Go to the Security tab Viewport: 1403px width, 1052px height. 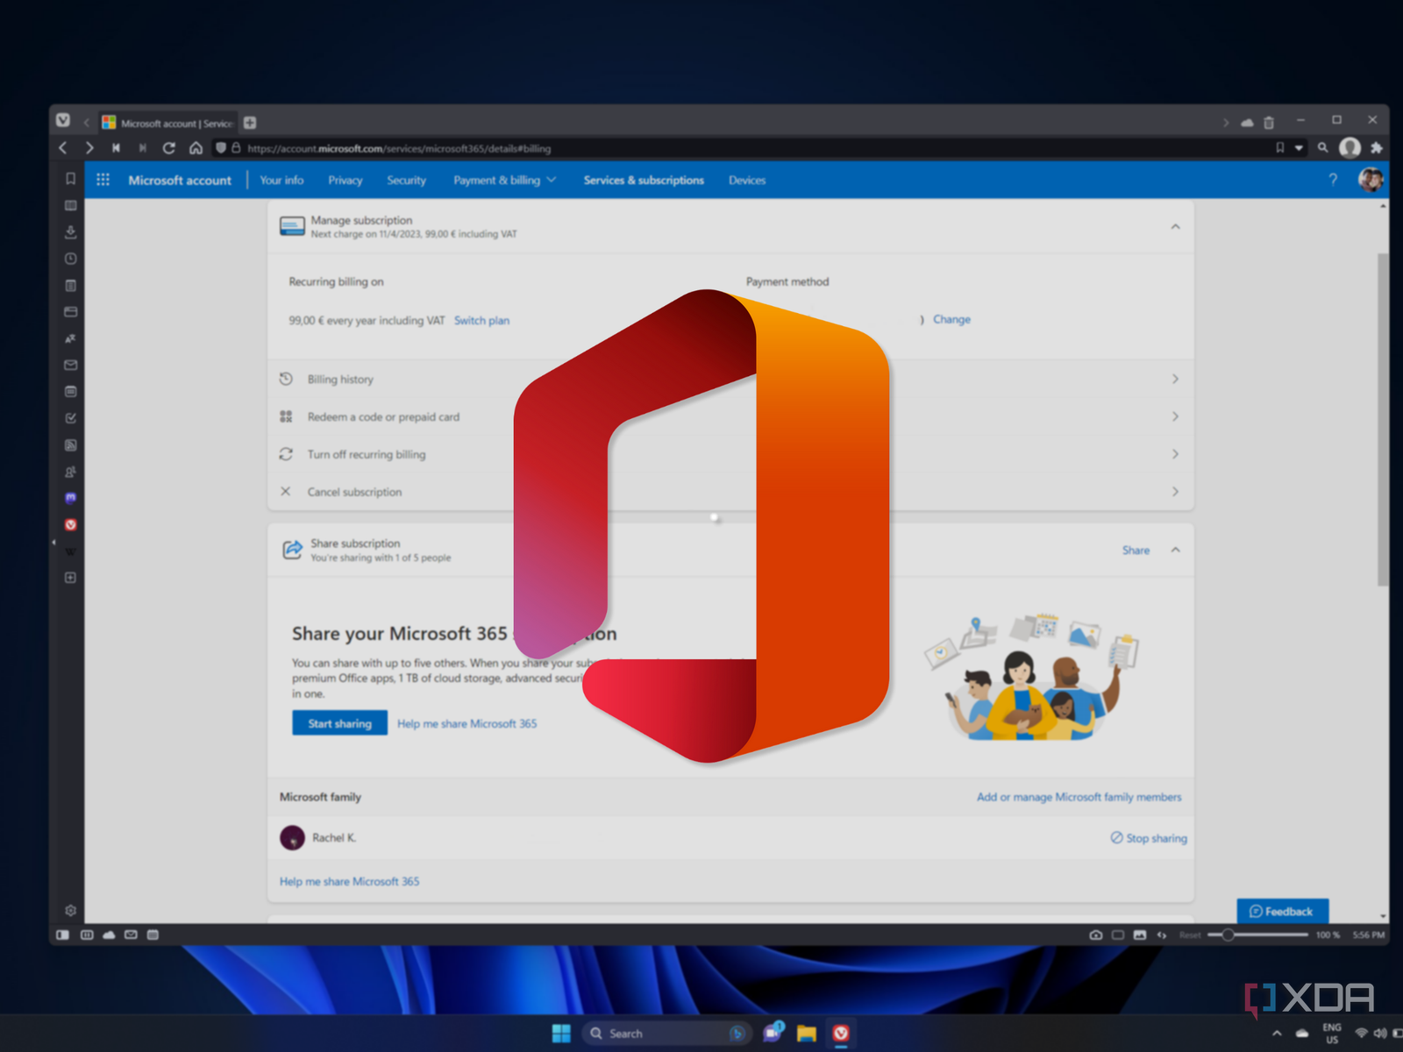tap(406, 180)
